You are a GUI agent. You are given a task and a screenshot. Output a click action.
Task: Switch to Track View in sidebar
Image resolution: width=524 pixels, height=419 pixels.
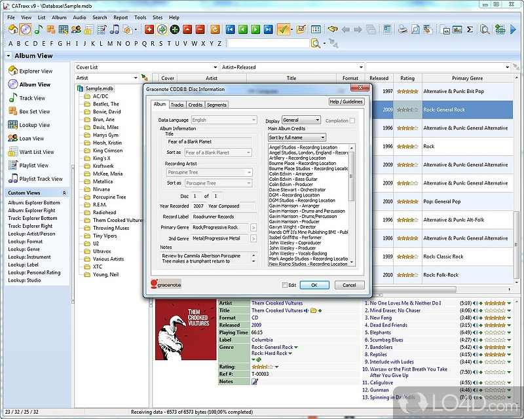tap(32, 98)
